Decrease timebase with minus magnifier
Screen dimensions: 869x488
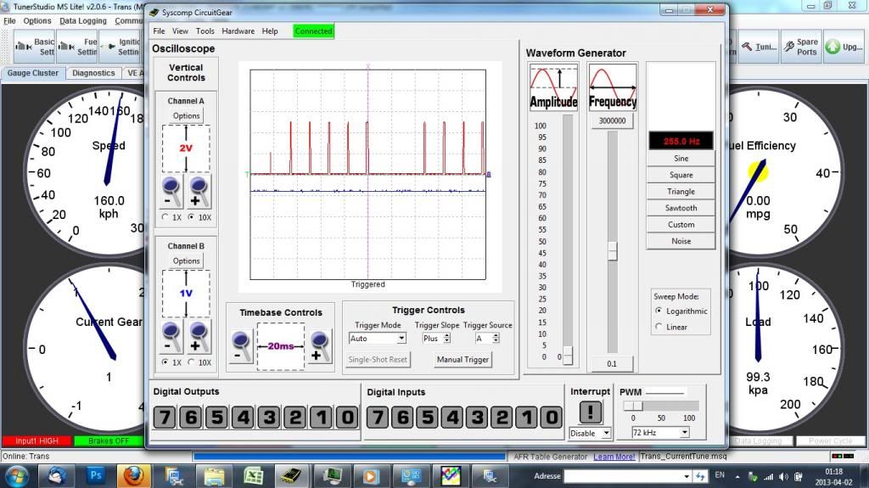(x=241, y=346)
